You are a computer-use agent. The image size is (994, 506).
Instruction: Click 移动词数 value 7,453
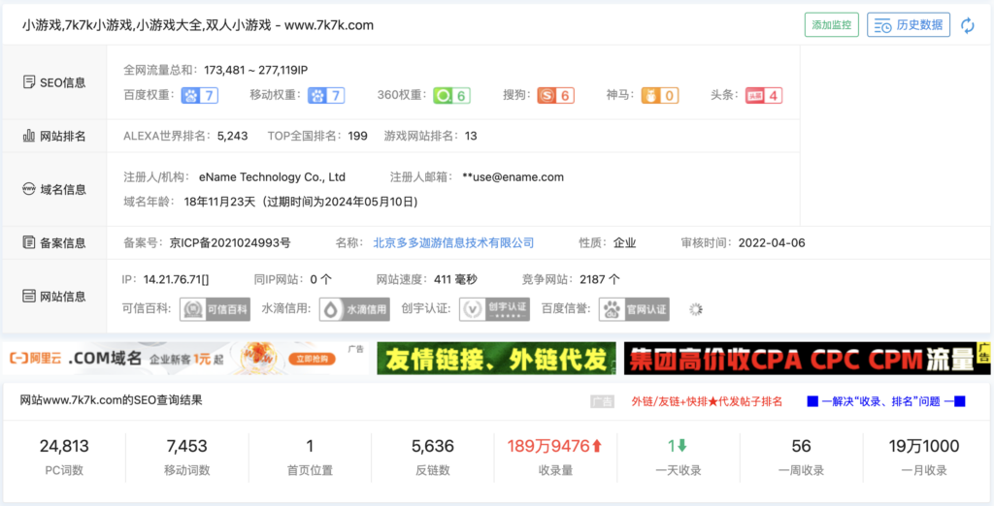pyautogui.click(x=187, y=447)
